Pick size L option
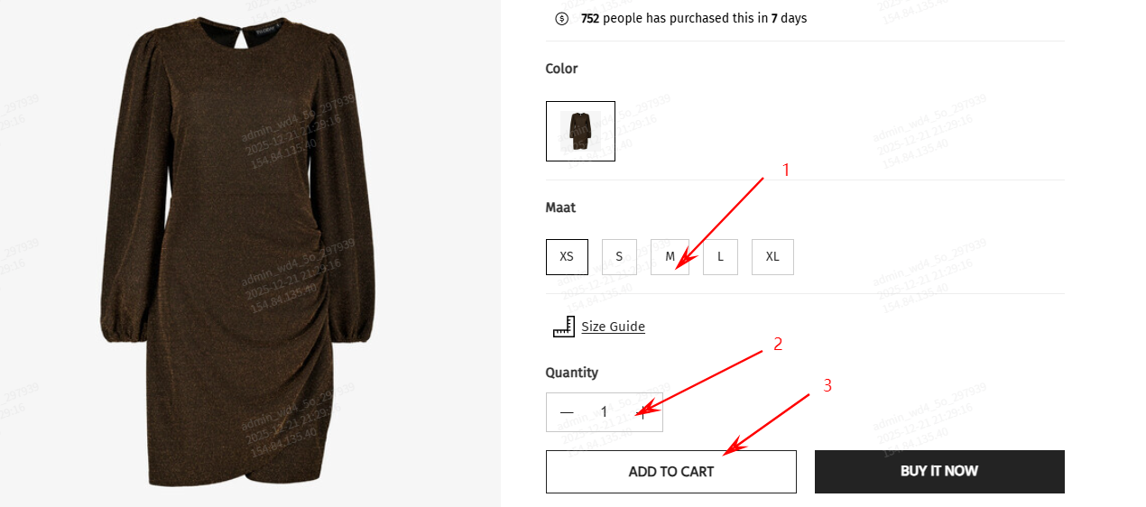Screen dimensions: 1146x507 coord(720,256)
